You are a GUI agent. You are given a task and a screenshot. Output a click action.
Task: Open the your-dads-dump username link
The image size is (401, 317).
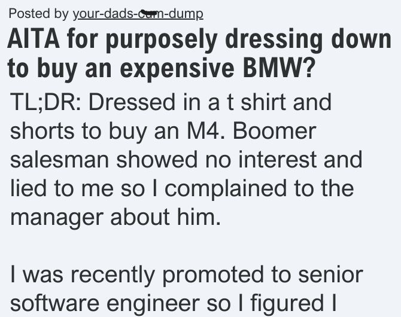(138, 14)
